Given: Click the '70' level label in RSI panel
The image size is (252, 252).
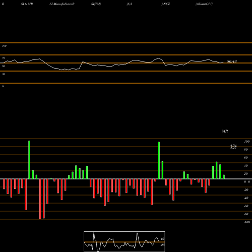Looking at the screenshot, I should coord(4,58).
